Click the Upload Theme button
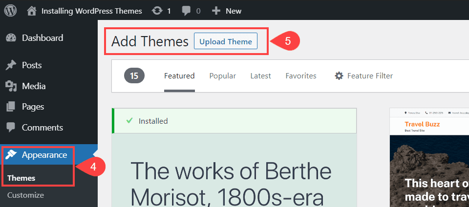 pos(226,41)
